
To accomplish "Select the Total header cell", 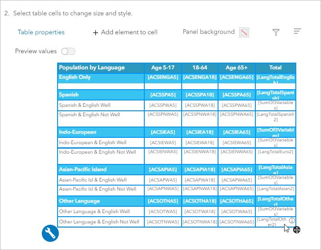I will (276, 68).
